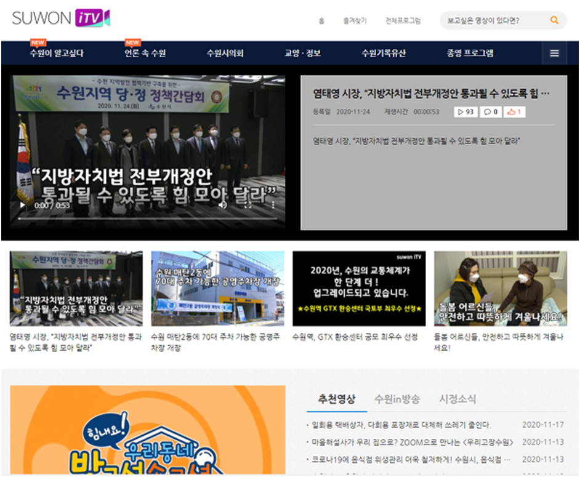
Task: Click the SUWON iTV logo
Action: (61, 18)
